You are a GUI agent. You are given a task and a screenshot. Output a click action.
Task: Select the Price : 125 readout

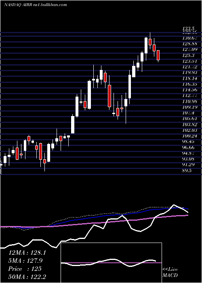coord(25,269)
